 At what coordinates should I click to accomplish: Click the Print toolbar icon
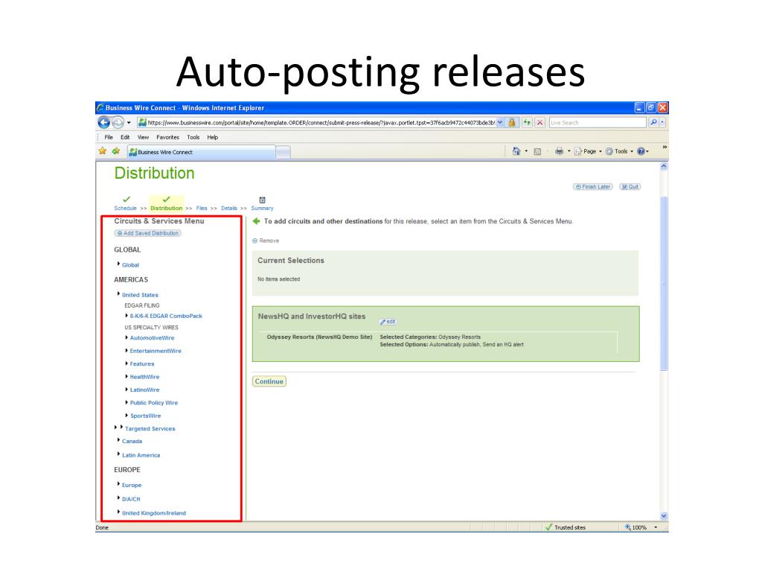[x=560, y=151]
